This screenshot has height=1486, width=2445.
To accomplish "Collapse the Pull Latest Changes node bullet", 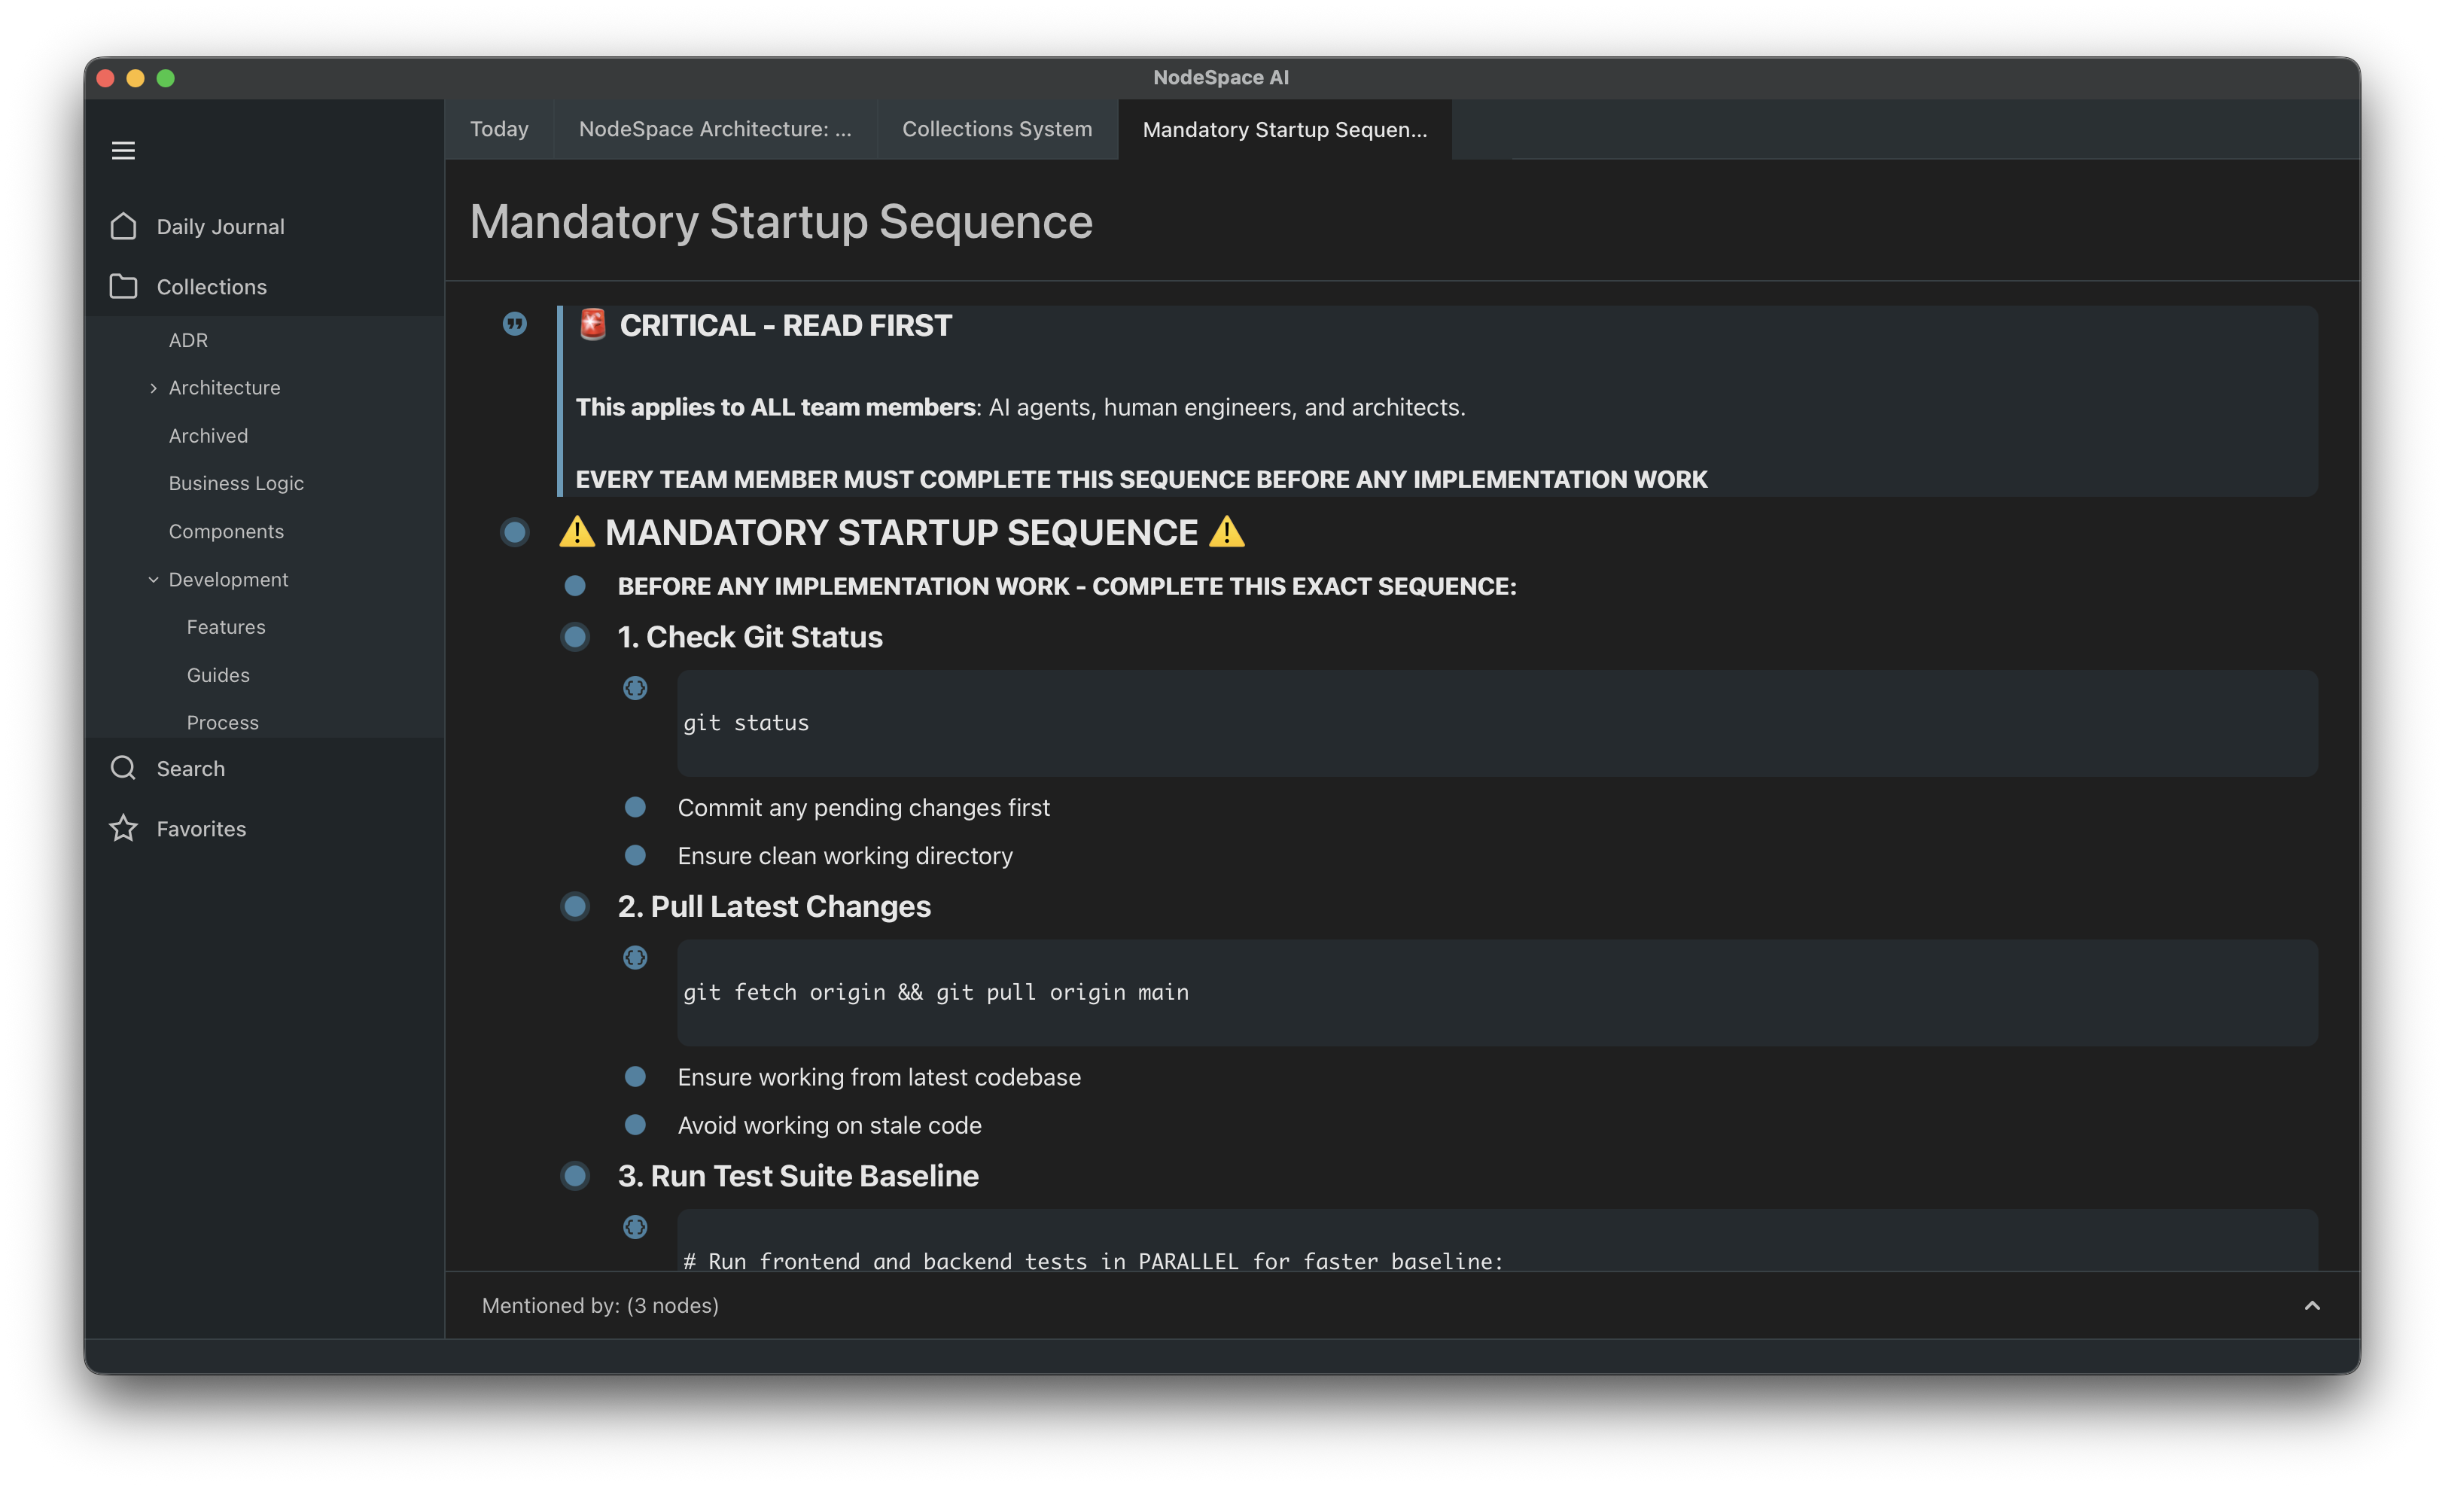I will (576, 906).
